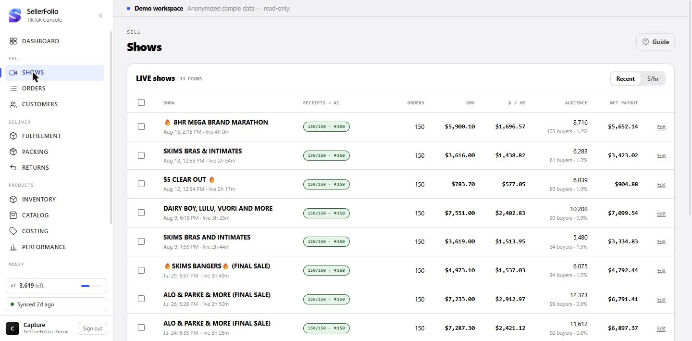The image size is (692, 341).
Task: Edit the SKIMS BANGERS (FINAL SALE) show
Action: (x=661, y=271)
